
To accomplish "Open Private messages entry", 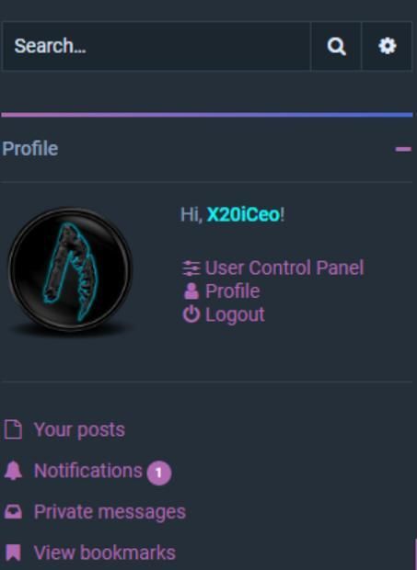I will coord(110,512).
